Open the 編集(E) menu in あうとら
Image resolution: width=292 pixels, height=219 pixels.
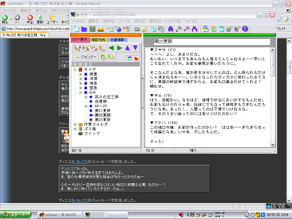point(94,21)
